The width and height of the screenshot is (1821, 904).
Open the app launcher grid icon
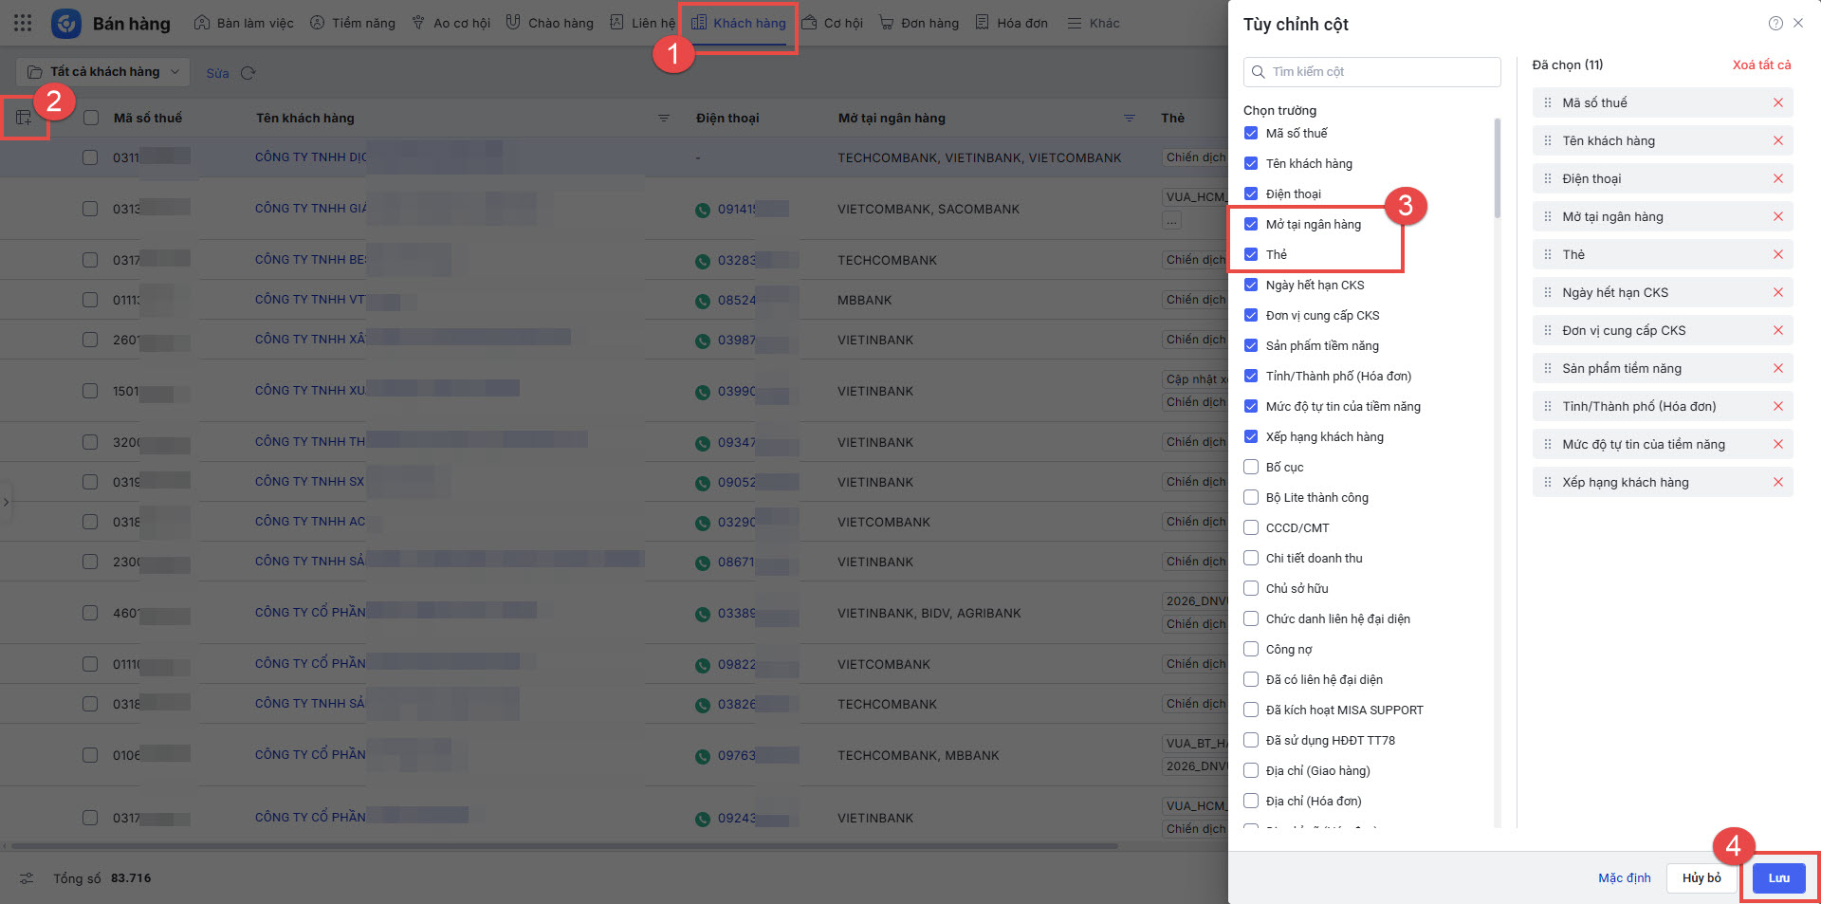pos(23,23)
